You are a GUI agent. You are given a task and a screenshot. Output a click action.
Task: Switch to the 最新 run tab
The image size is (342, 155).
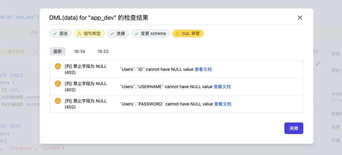pos(58,52)
